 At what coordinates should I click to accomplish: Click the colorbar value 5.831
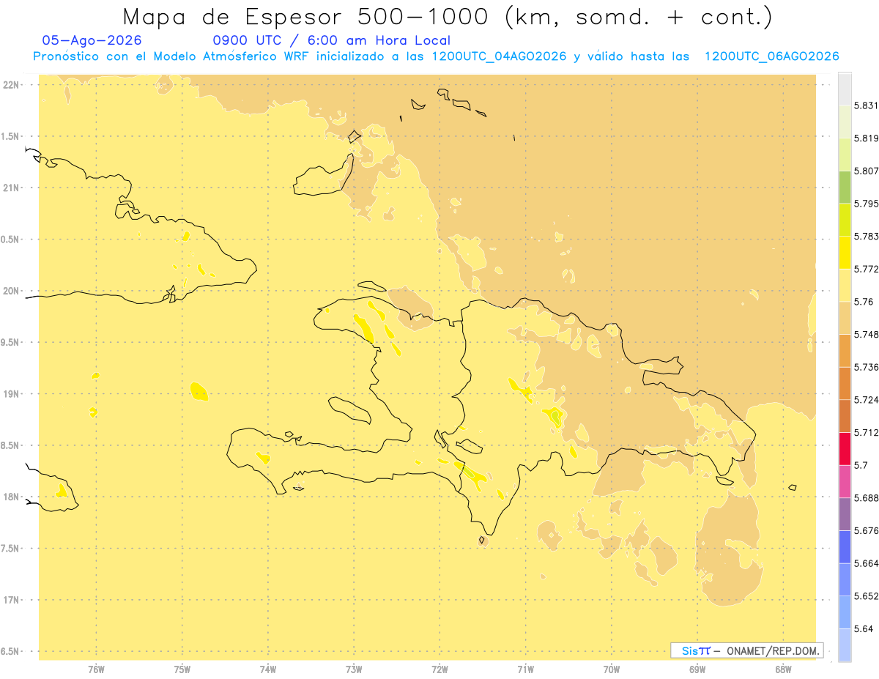[867, 105]
